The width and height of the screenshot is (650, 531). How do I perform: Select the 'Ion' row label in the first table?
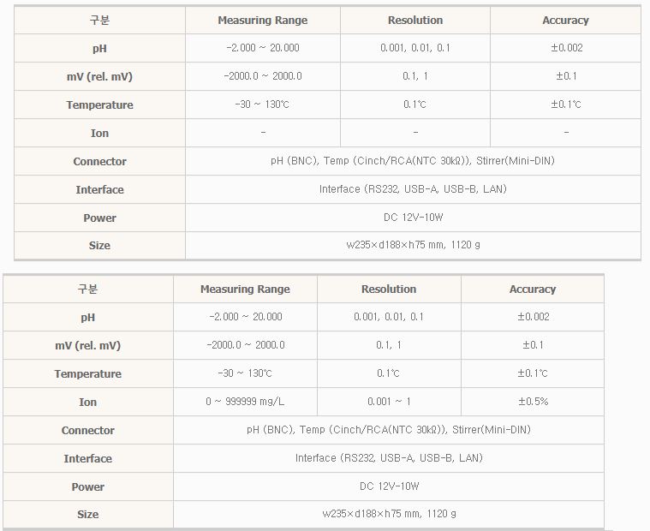[99, 134]
